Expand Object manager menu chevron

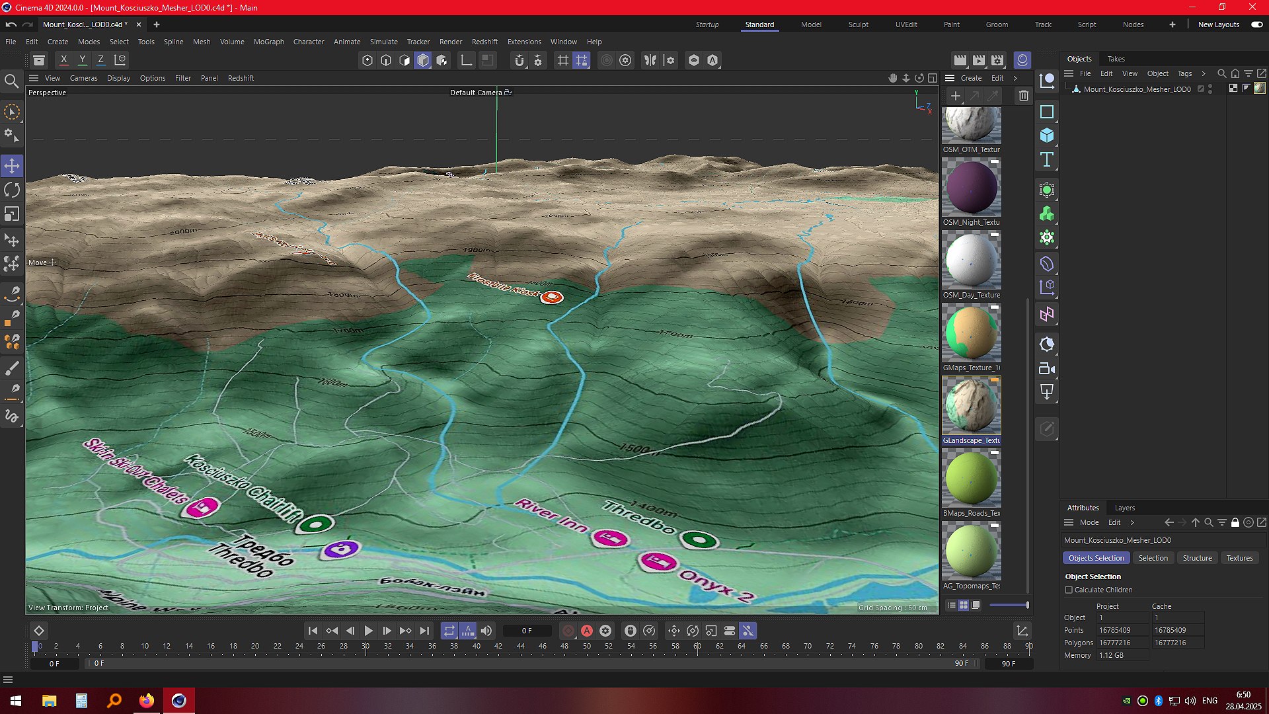[1204, 73]
